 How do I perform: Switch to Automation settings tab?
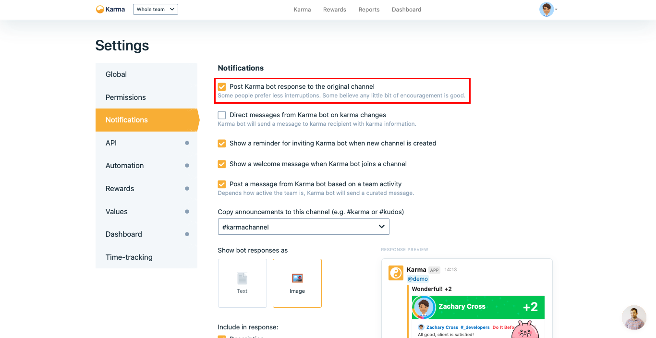tap(146, 166)
